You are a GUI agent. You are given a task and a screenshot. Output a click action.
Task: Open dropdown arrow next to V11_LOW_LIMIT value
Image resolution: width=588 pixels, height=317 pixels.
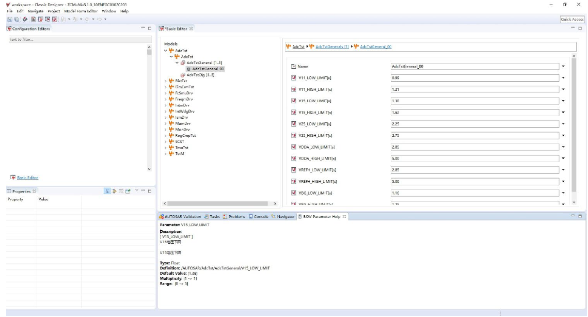coord(563,77)
